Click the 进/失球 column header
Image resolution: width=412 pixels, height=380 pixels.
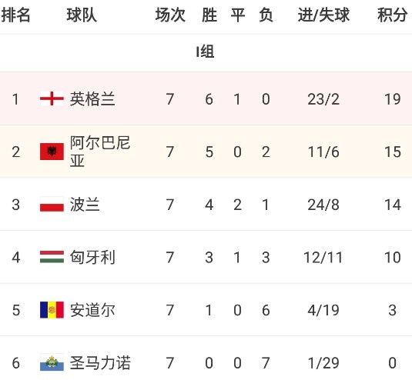pos(323,15)
